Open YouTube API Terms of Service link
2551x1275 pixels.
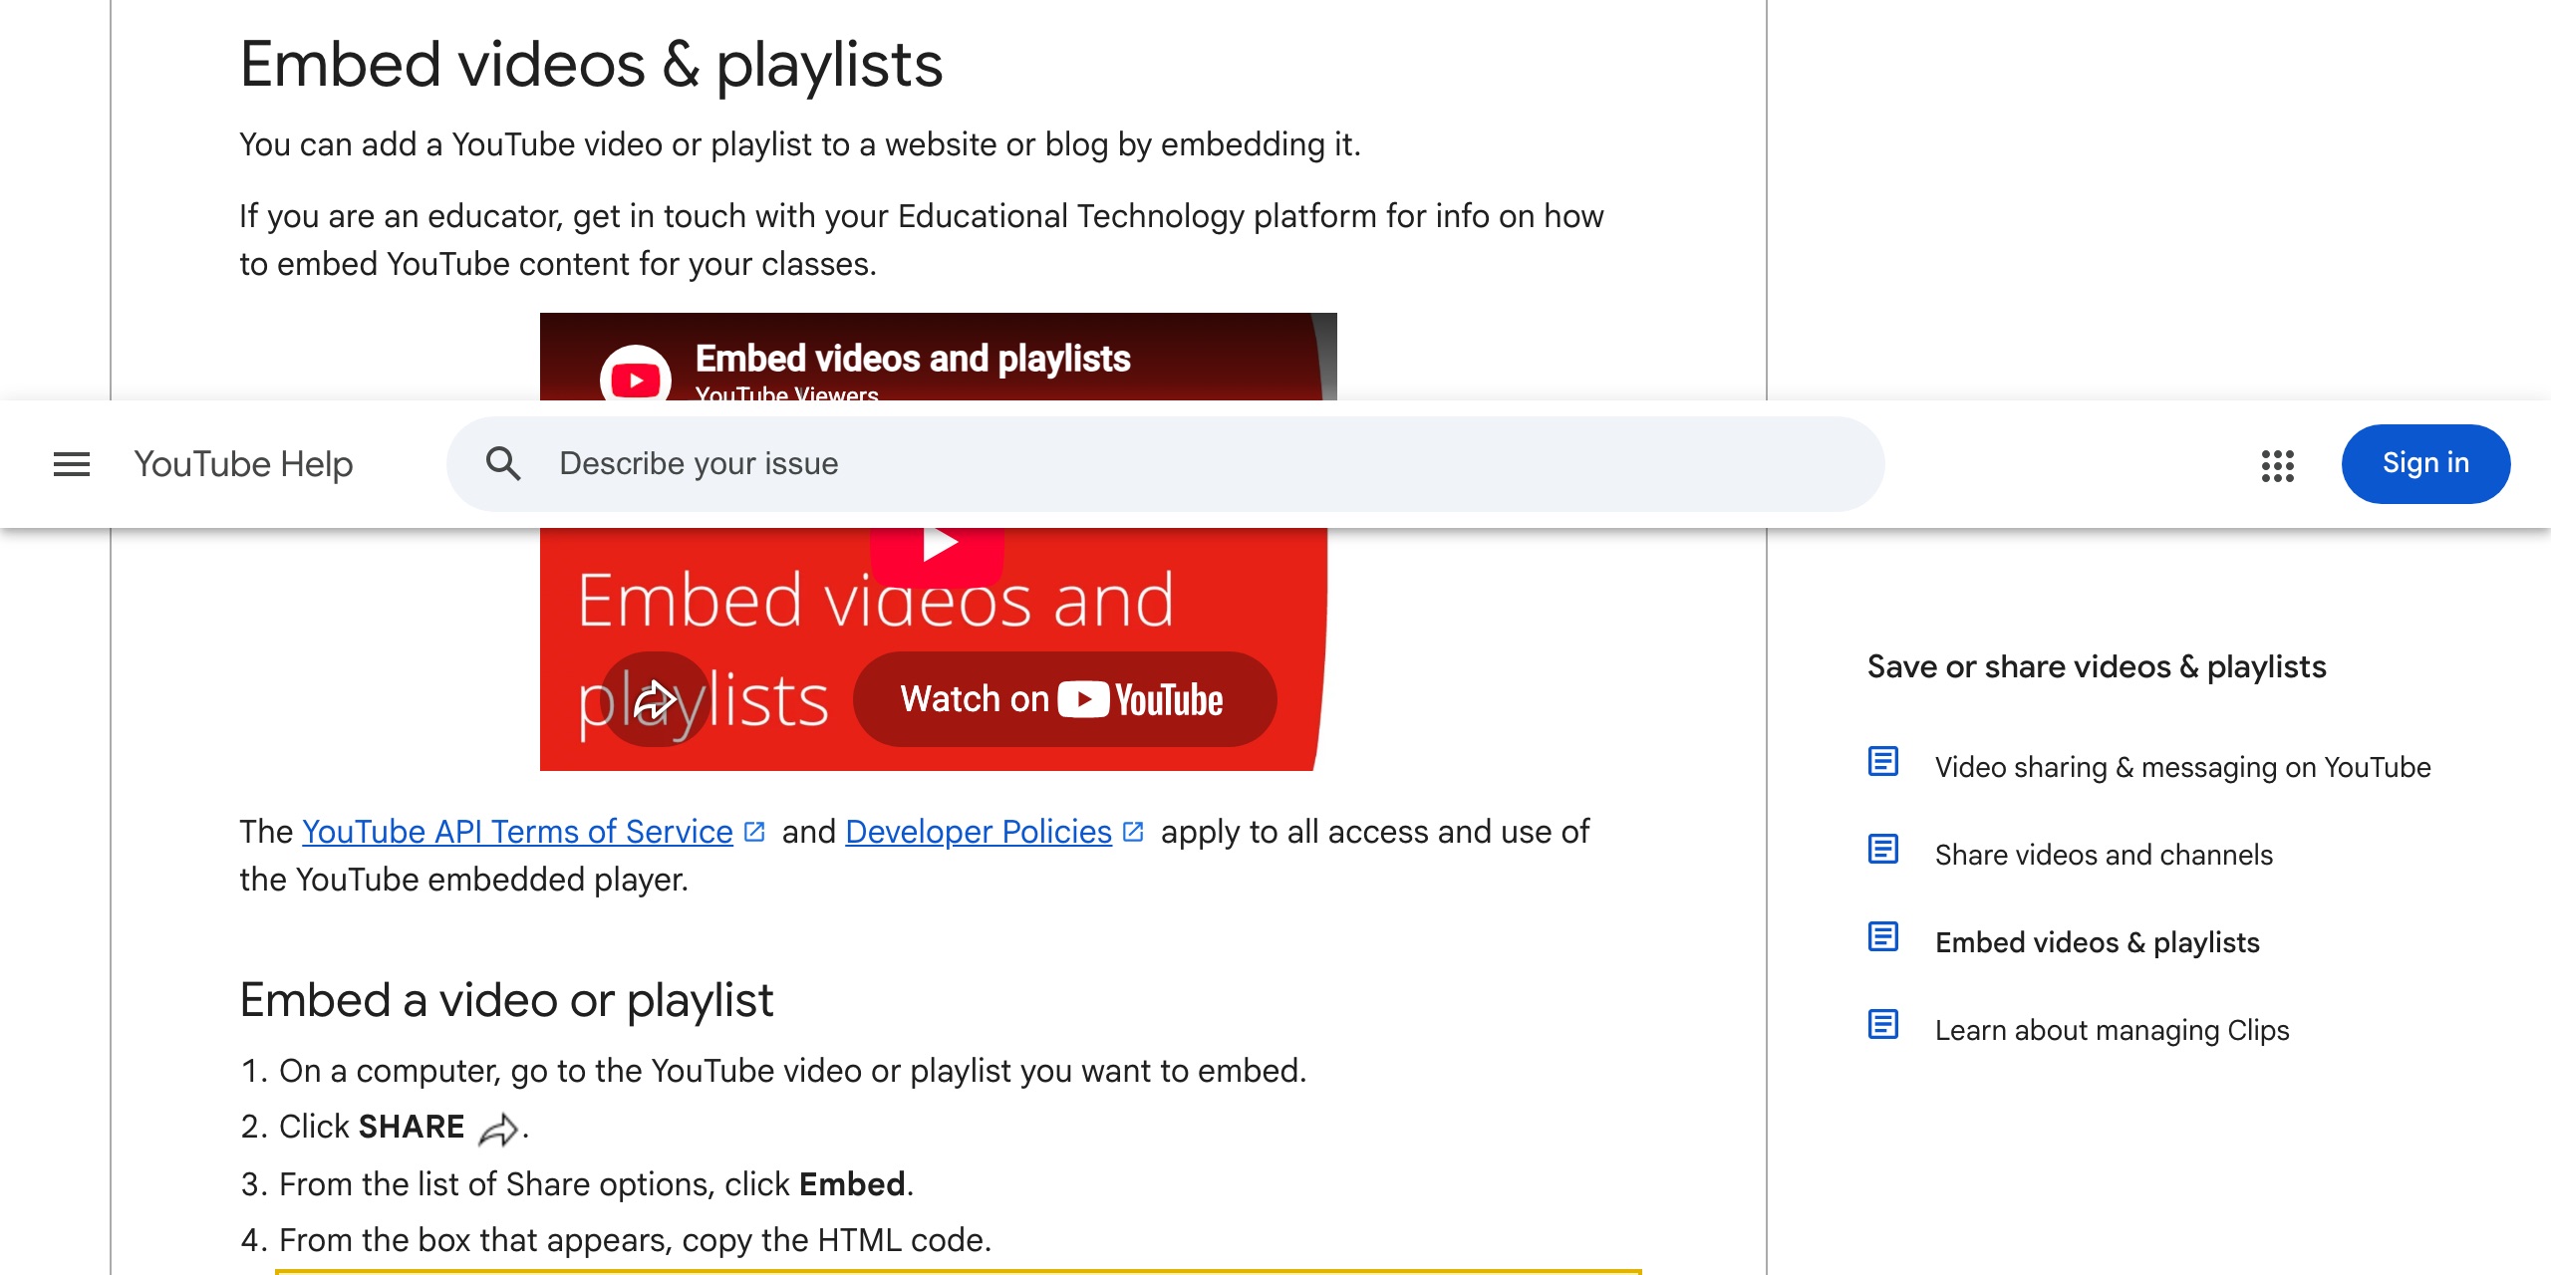pos(517,832)
